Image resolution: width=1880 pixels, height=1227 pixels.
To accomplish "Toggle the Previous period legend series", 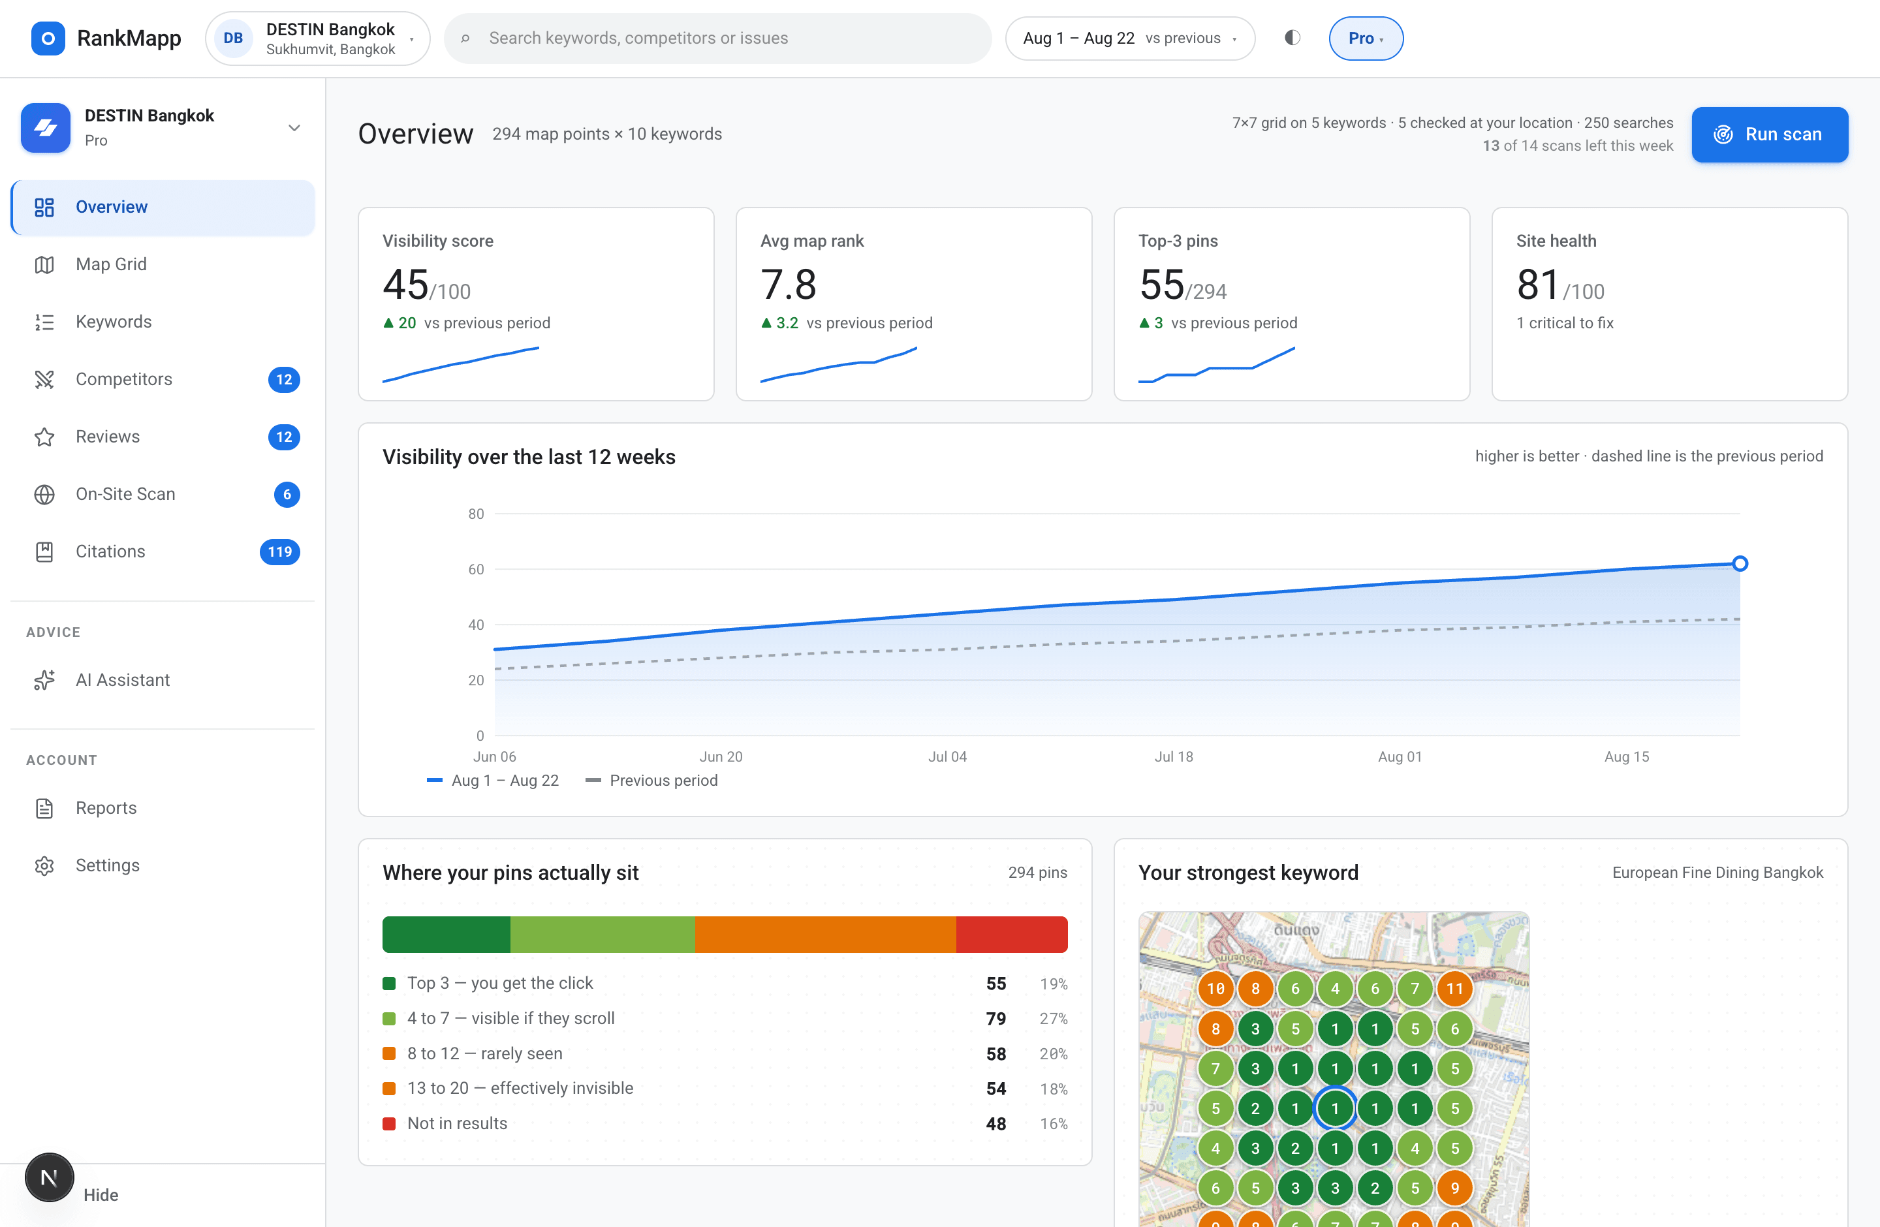I will 651,780.
